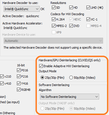Toggle the DVD codec checkbox

tap(71, 26)
